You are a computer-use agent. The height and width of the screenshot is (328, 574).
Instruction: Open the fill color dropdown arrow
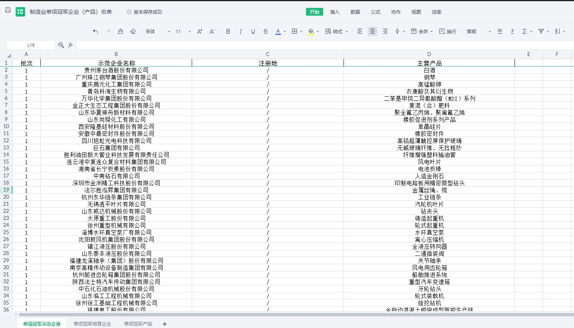pos(318,31)
